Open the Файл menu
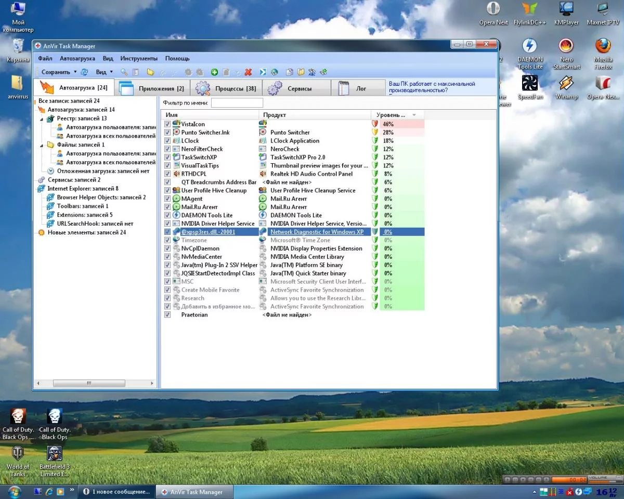 (x=45, y=59)
